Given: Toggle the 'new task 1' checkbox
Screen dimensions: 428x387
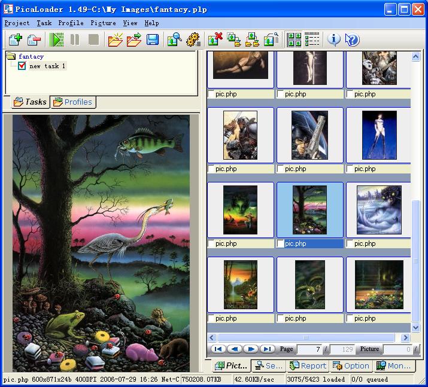Looking at the screenshot, I should click(22, 66).
